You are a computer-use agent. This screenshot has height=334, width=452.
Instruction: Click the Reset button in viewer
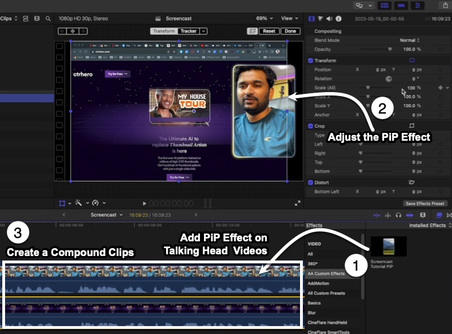click(x=269, y=31)
